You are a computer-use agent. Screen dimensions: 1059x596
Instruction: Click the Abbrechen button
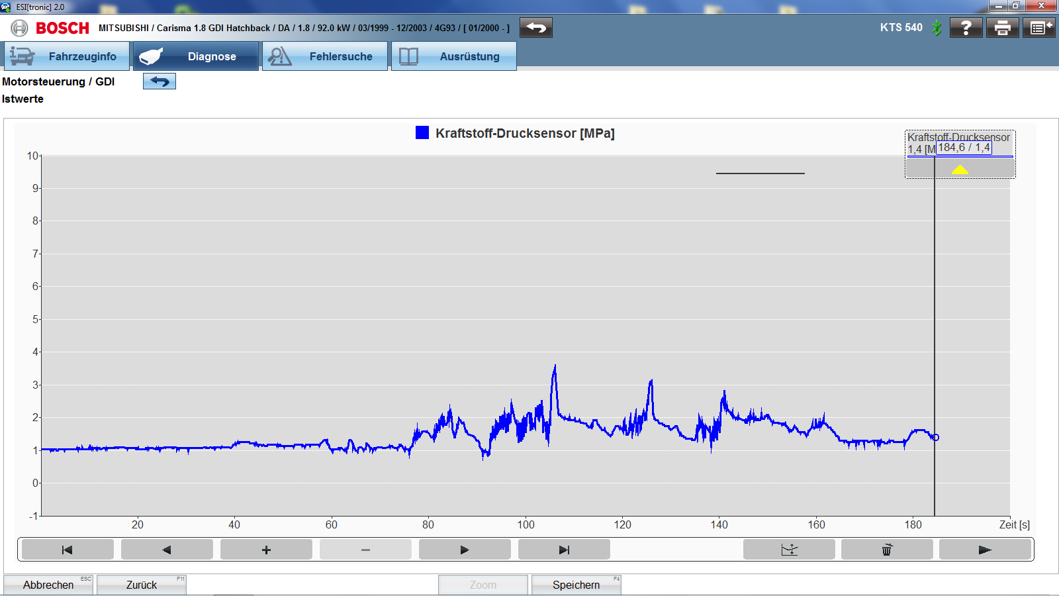[48, 585]
